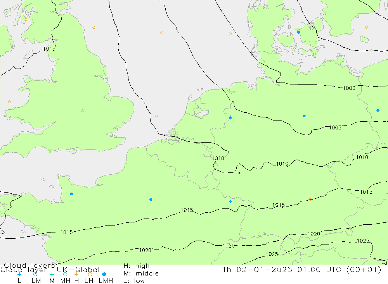Click the blue circle LM legend symbol

point(35,274)
